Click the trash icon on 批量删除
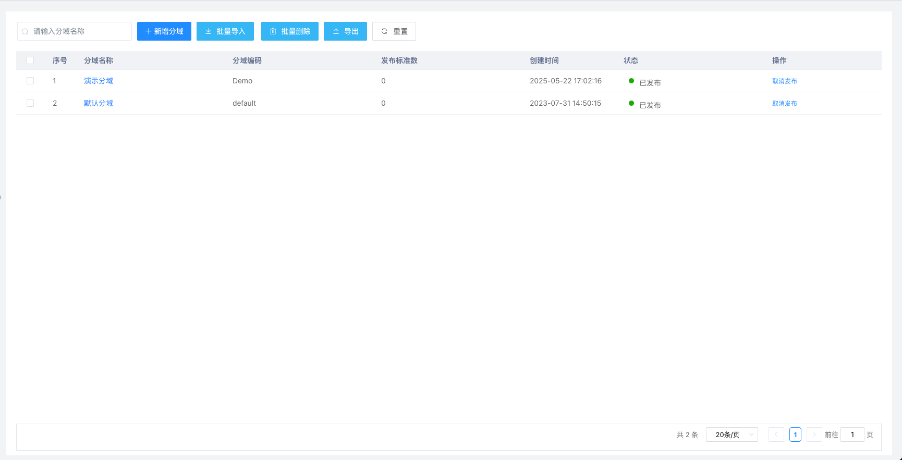Screen dimensions: 902x460 (273, 31)
